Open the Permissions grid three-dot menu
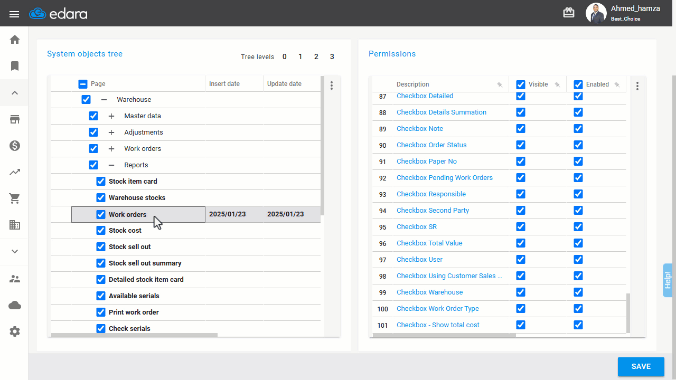The height and width of the screenshot is (380, 676). pos(637,85)
